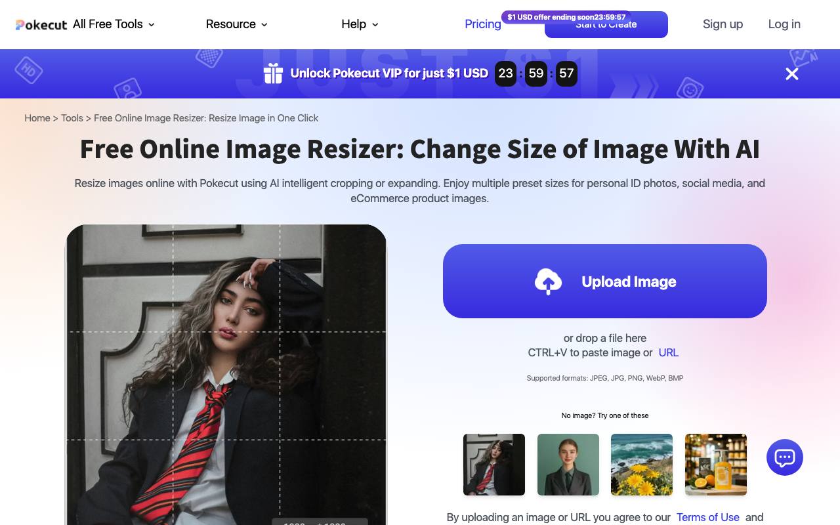Screen dimensions: 840x525
Task: Click the Upload Image button
Action: click(605, 282)
